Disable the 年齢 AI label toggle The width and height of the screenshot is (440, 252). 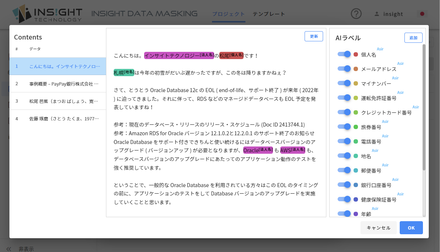(344, 214)
